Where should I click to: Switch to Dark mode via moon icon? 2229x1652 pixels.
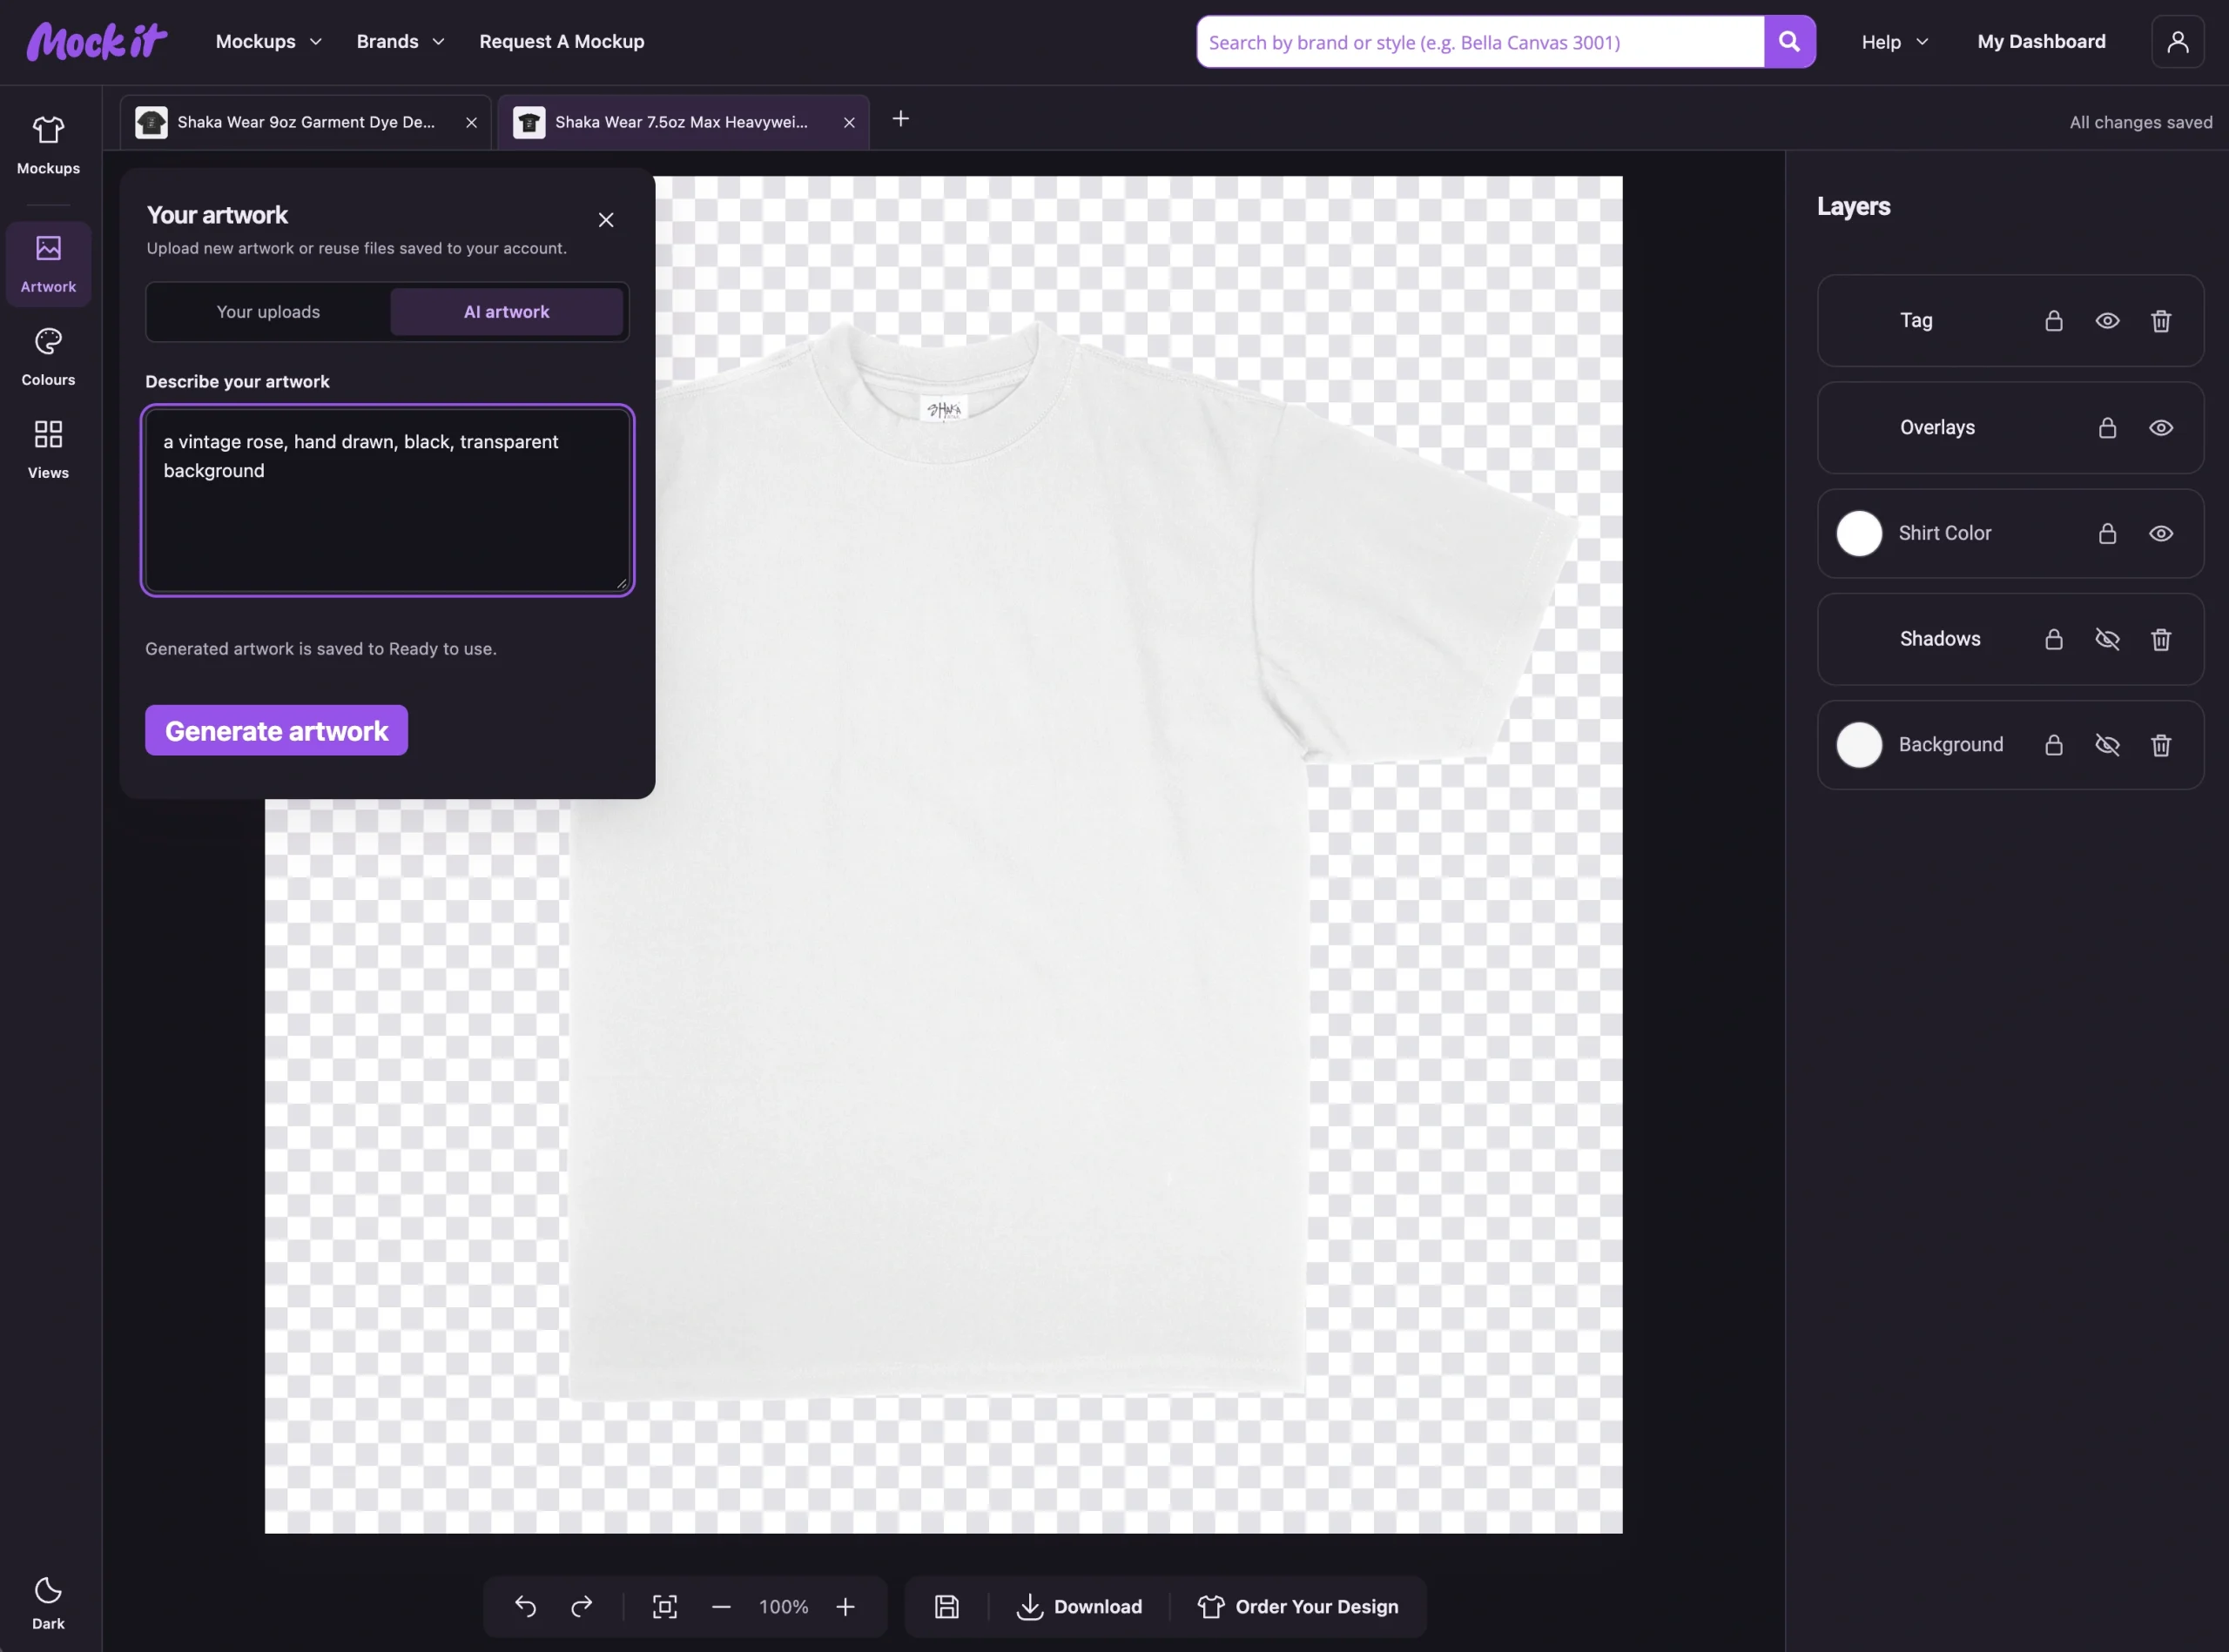pos(48,1602)
